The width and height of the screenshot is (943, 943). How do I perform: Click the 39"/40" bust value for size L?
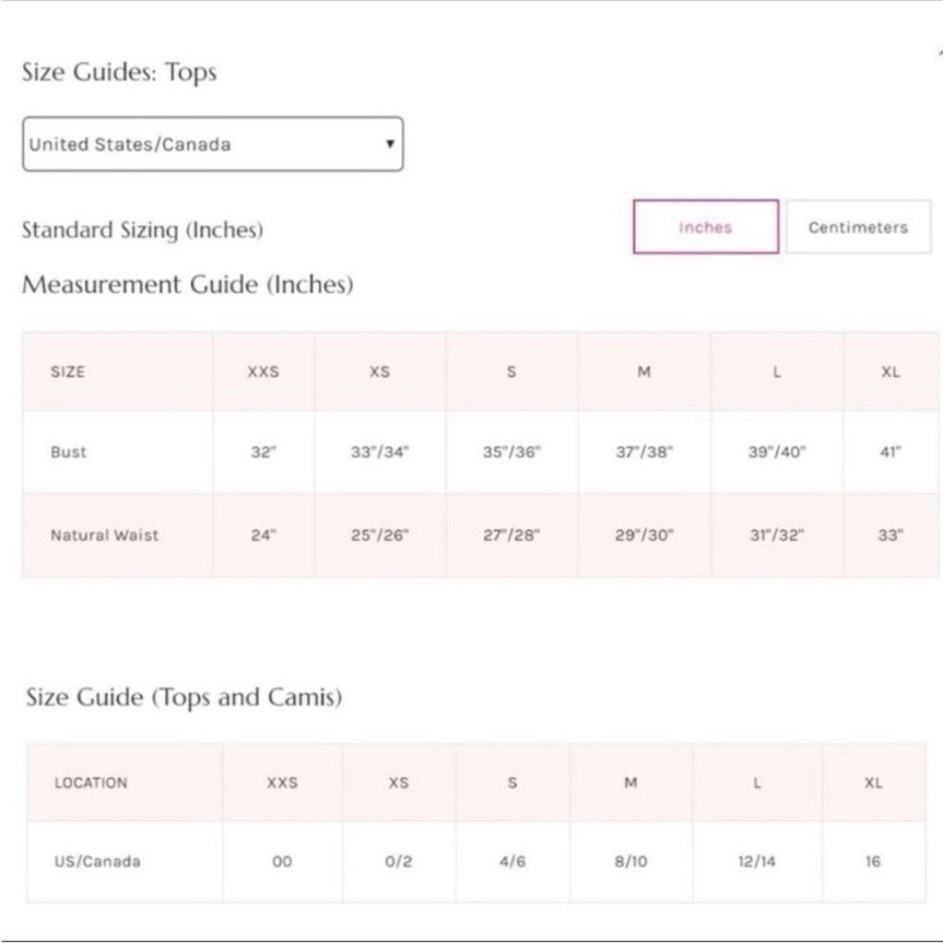[x=776, y=451]
